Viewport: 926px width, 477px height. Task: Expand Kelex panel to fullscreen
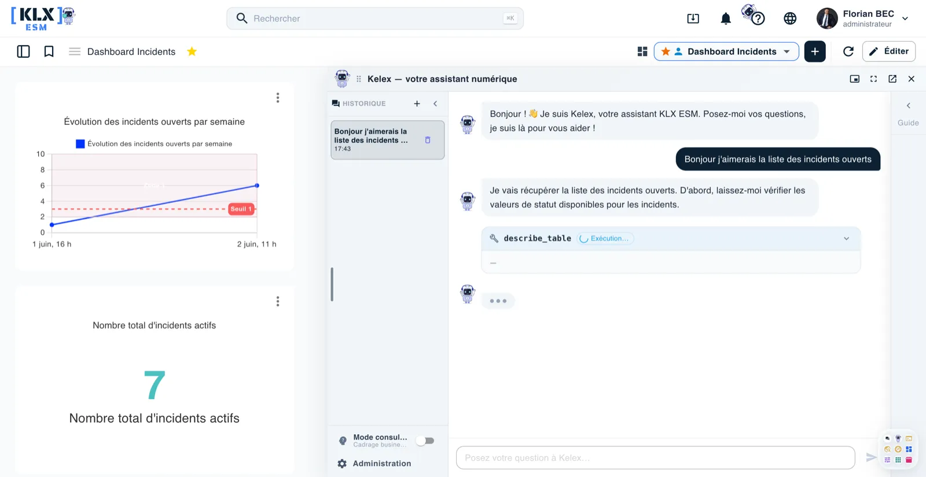(x=873, y=79)
